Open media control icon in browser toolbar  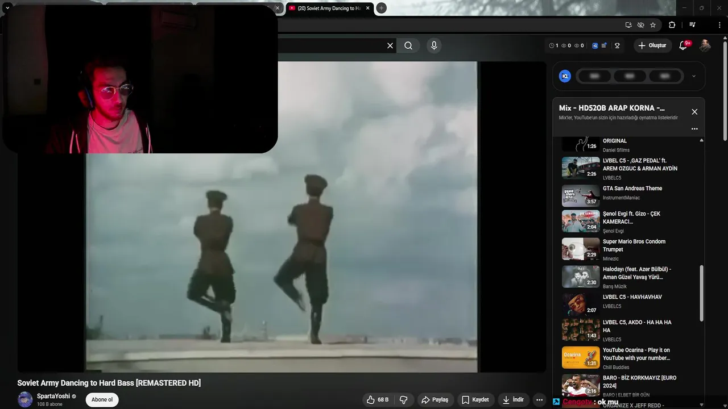(x=692, y=25)
